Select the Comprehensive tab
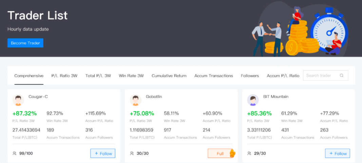 point(29,76)
